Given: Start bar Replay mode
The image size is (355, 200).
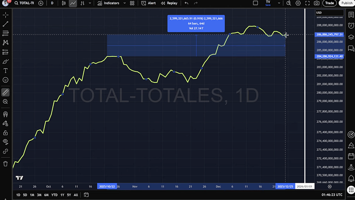Looking at the screenshot, I should (169, 3).
